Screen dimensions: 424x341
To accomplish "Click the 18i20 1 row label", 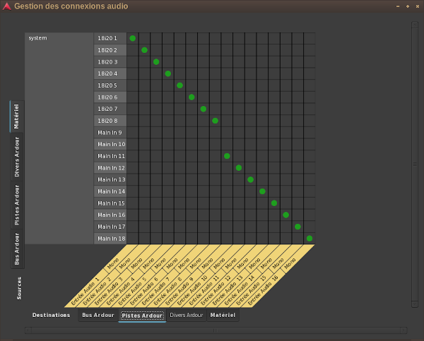I will click(x=110, y=38).
